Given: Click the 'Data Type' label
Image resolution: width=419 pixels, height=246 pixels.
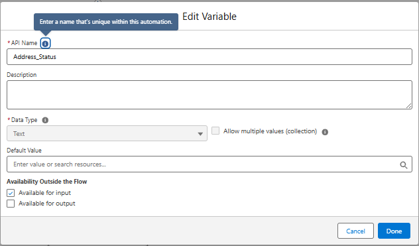Looking at the screenshot, I should click(x=24, y=120).
